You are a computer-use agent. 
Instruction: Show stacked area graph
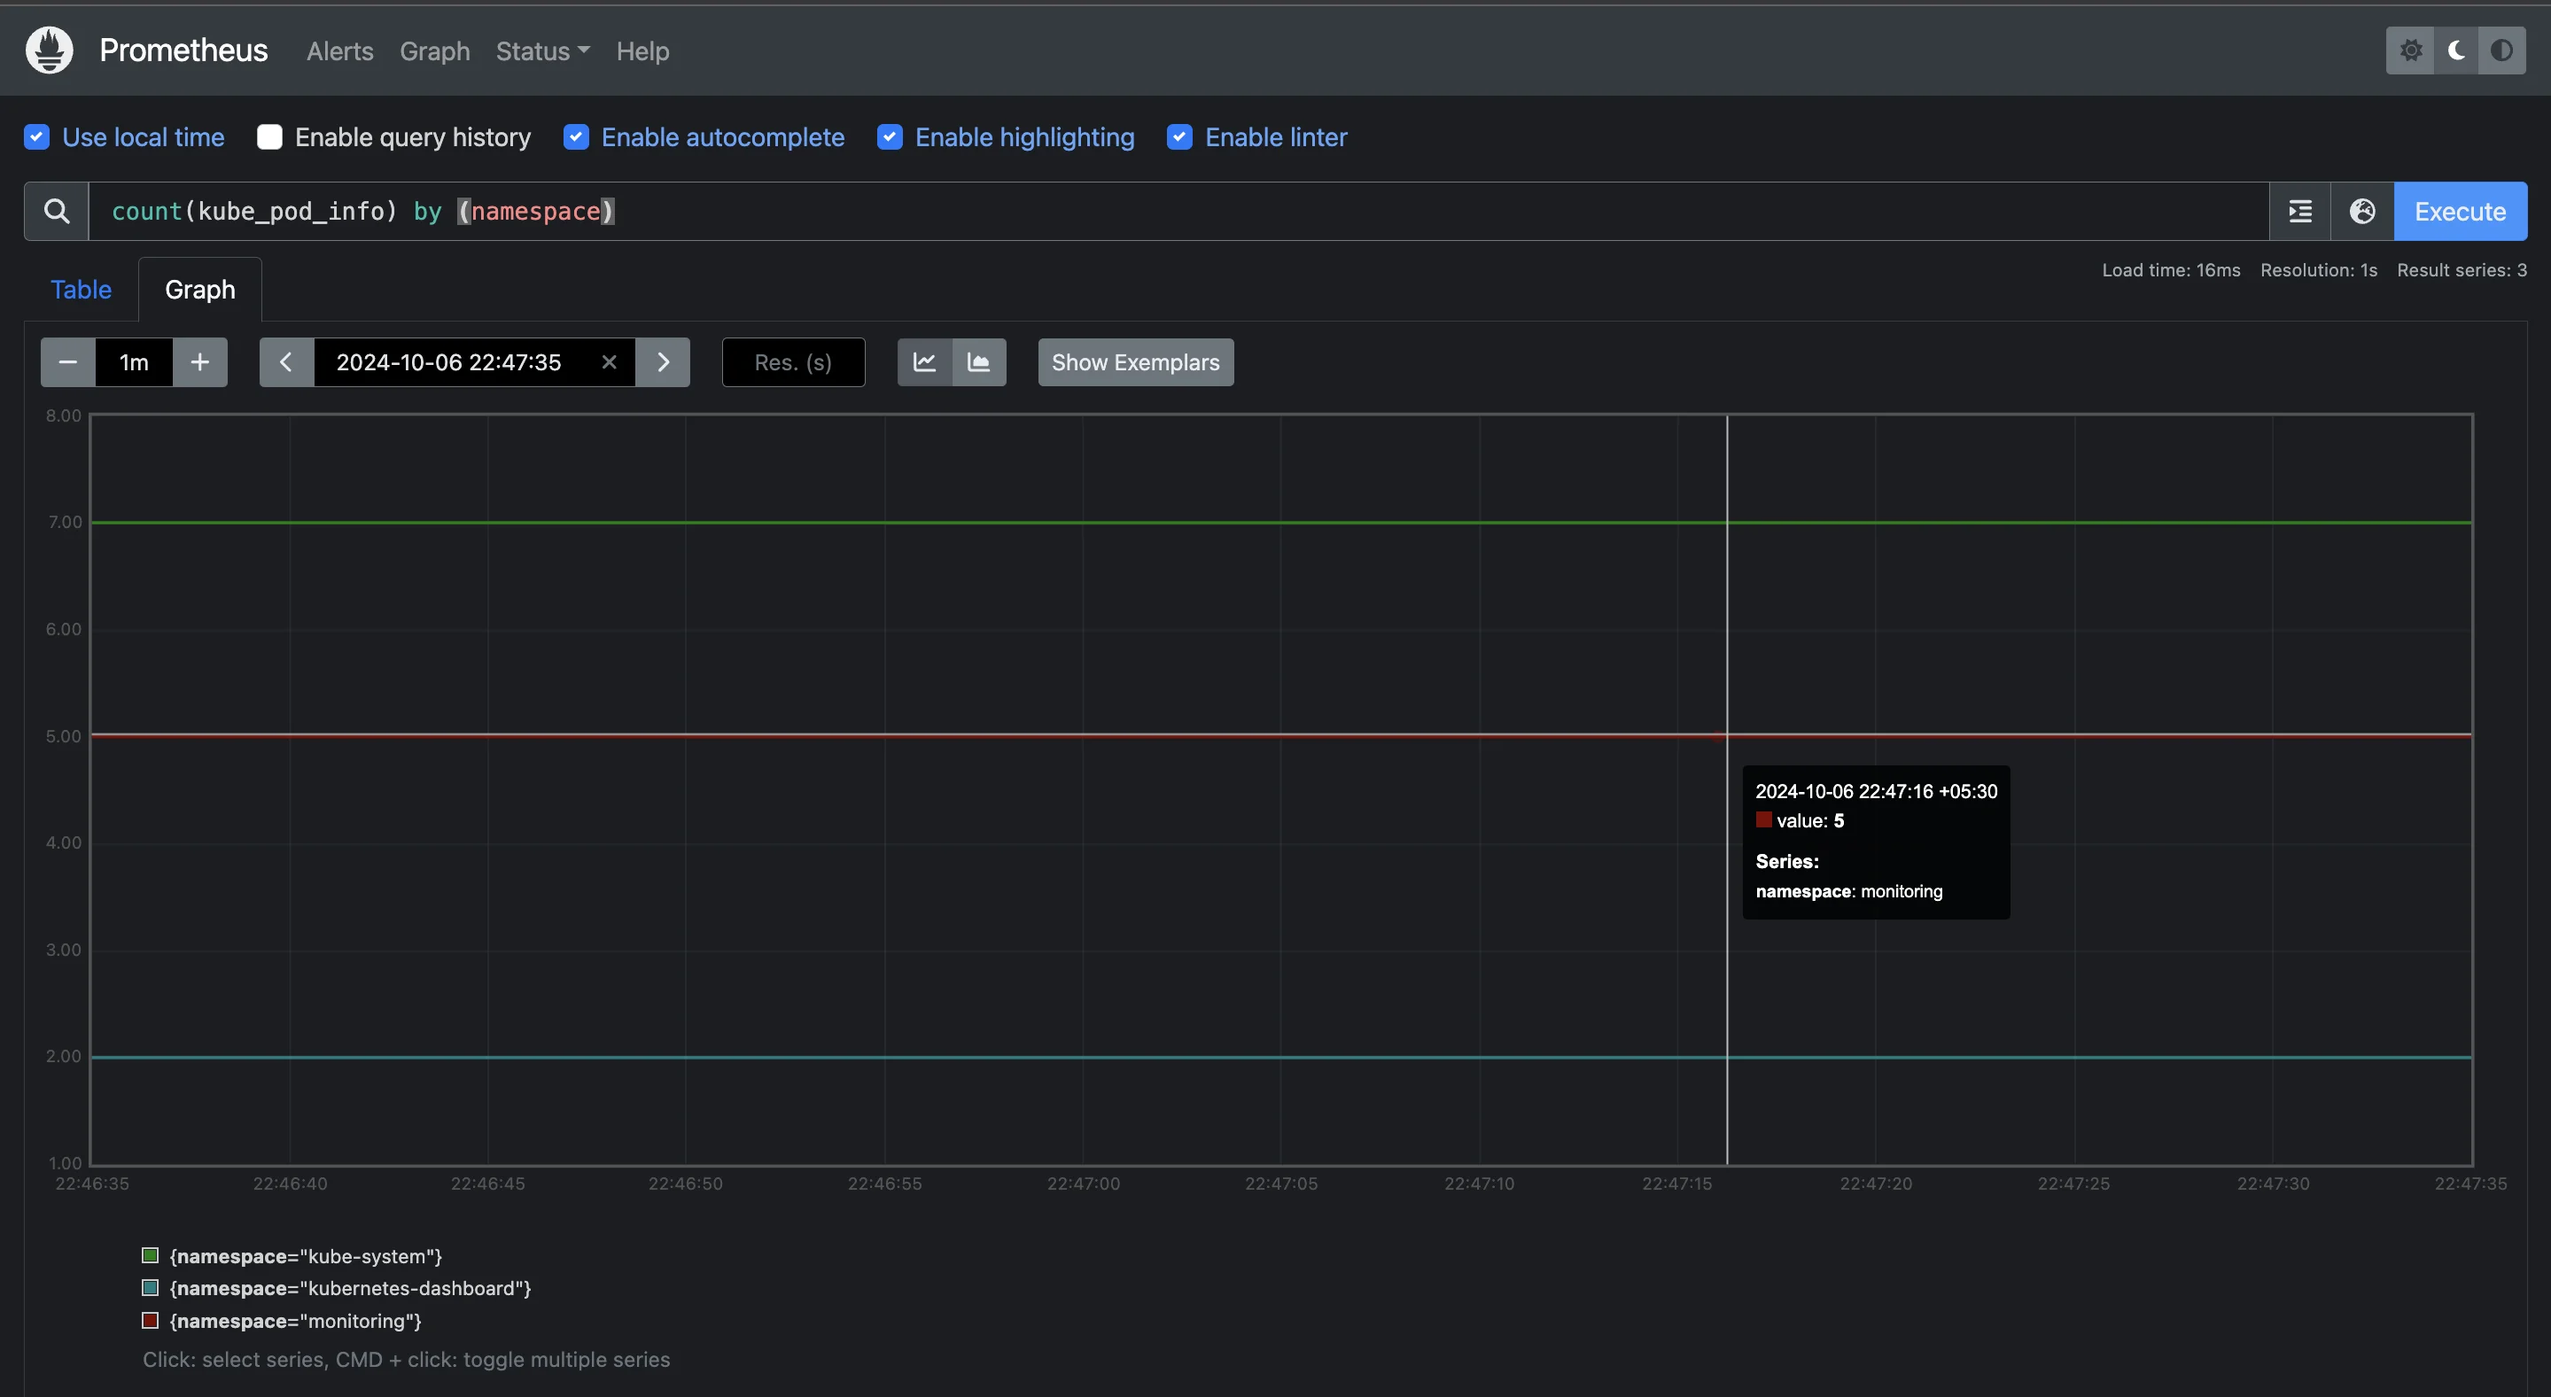pos(978,362)
